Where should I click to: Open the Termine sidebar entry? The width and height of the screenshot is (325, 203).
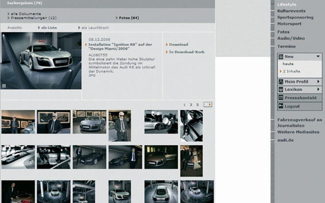click(x=286, y=46)
